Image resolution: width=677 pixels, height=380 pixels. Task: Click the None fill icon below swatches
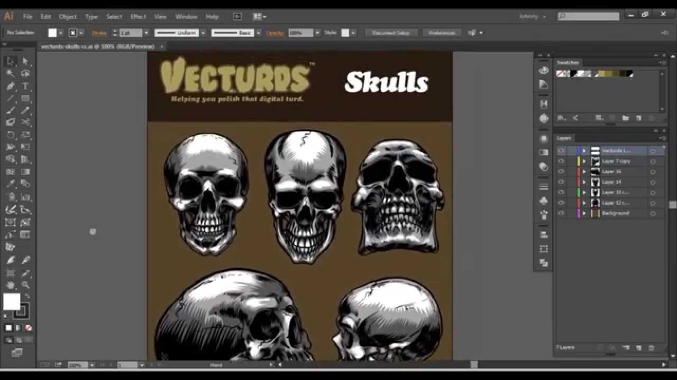[x=29, y=328]
